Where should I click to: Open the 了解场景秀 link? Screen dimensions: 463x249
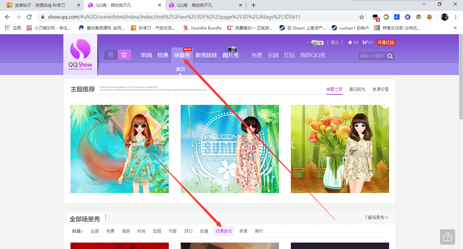pyautogui.click(x=376, y=217)
